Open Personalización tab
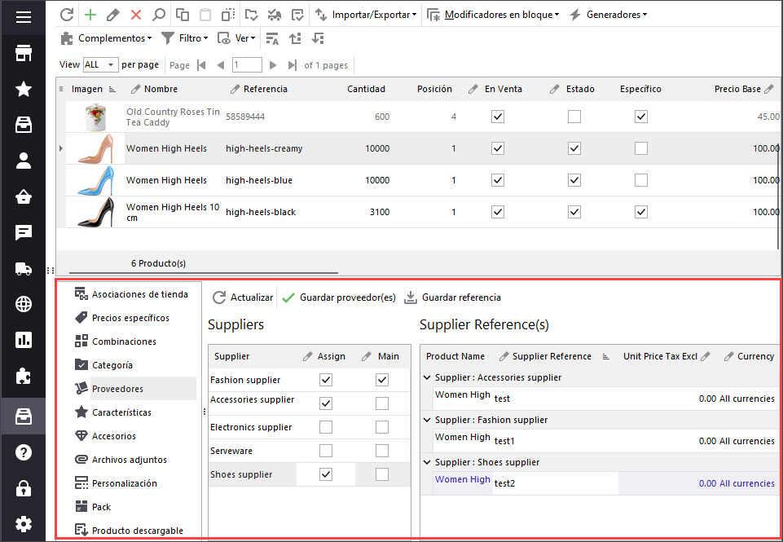Screen dimensions: 783x542 (116, 483)
